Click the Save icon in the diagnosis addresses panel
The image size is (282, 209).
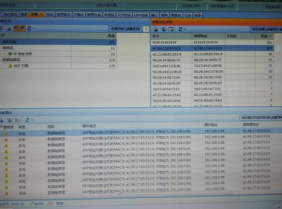point(155,29)
